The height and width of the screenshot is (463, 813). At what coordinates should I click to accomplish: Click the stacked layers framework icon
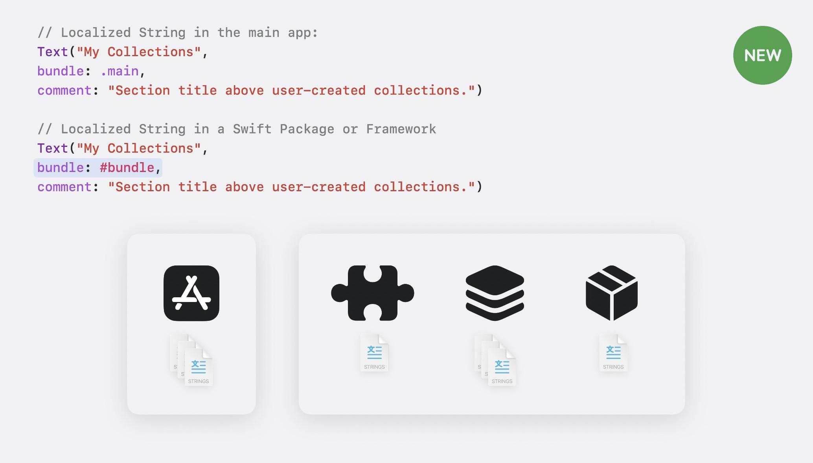tap(495, 293)
